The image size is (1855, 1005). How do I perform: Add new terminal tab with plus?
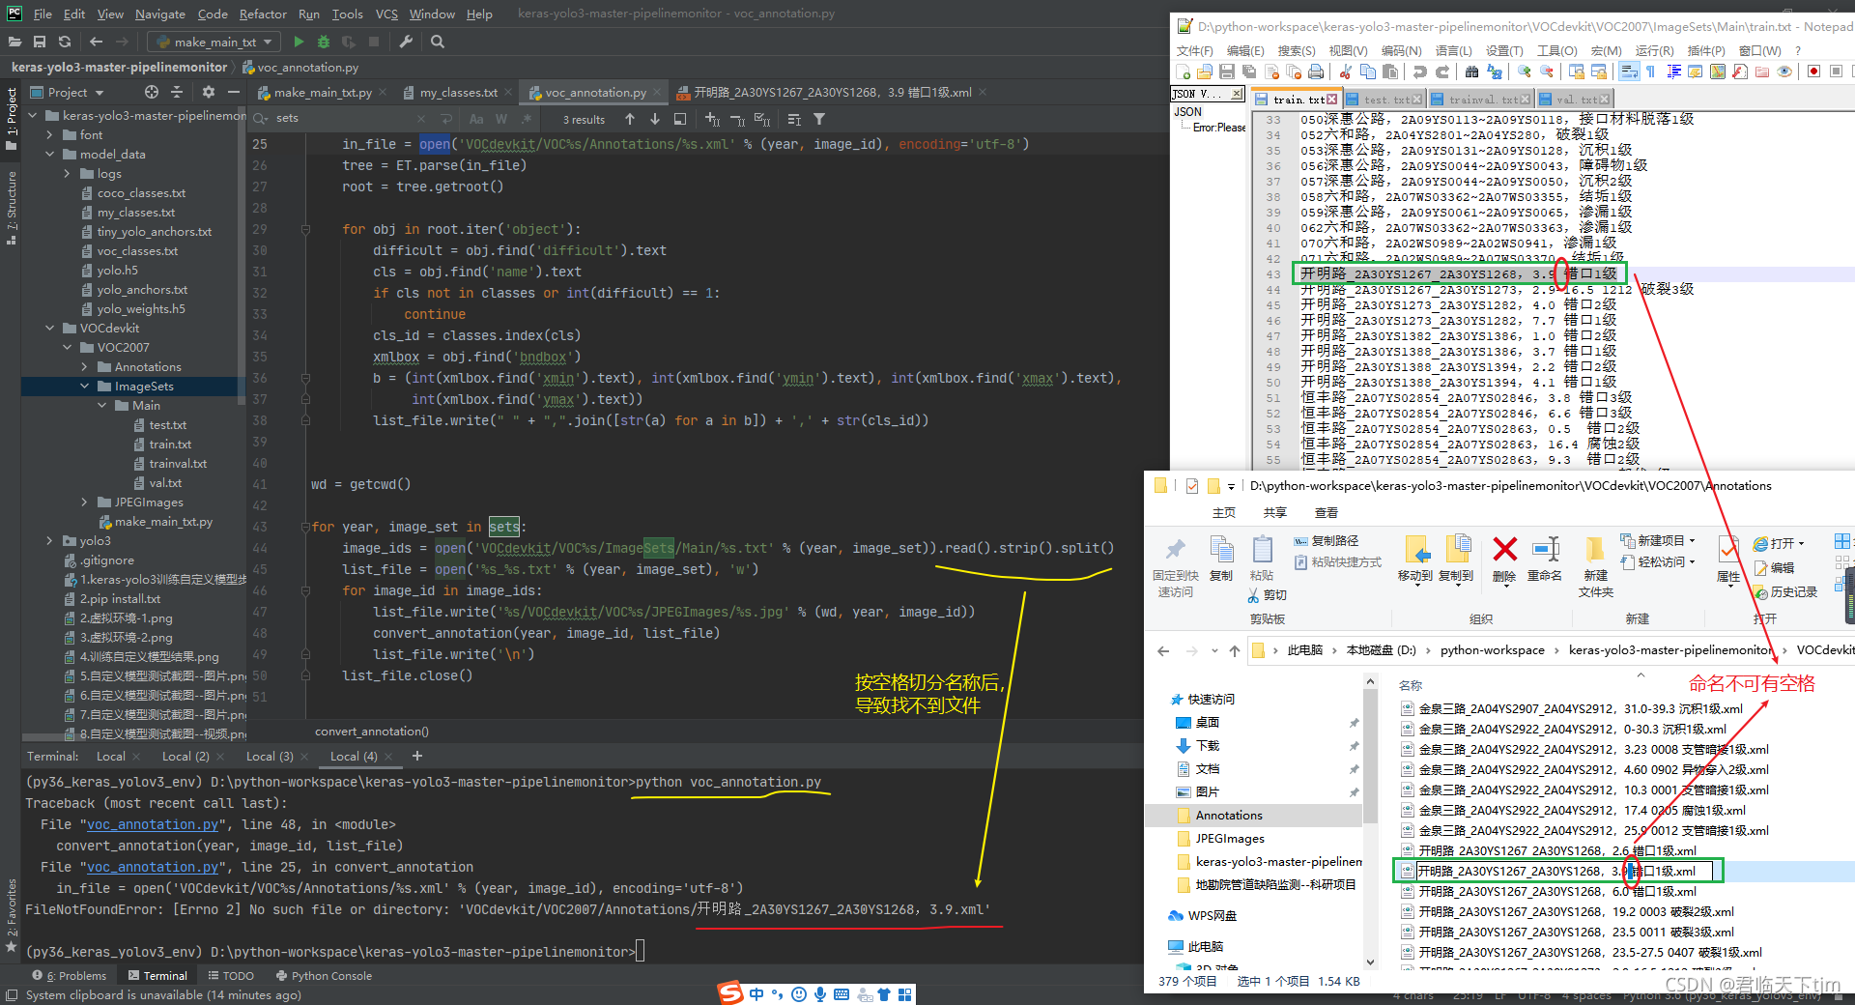coord(417,756)
